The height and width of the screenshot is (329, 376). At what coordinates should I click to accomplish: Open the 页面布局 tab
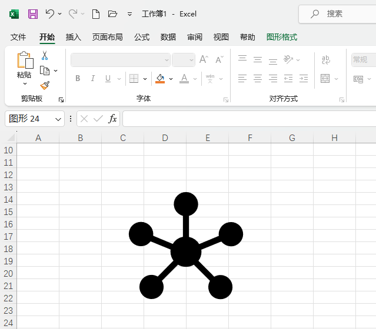[x=108, y=37]
